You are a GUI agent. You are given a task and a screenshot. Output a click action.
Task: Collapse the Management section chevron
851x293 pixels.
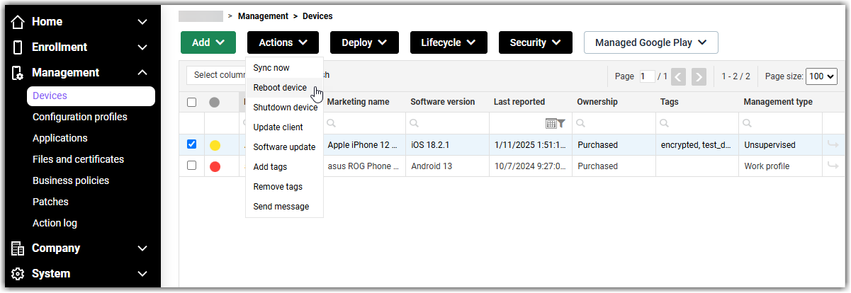[x=142, y=73]
